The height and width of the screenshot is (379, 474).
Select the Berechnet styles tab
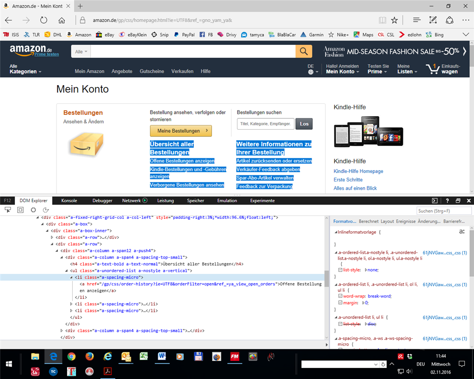pos(368,221)
